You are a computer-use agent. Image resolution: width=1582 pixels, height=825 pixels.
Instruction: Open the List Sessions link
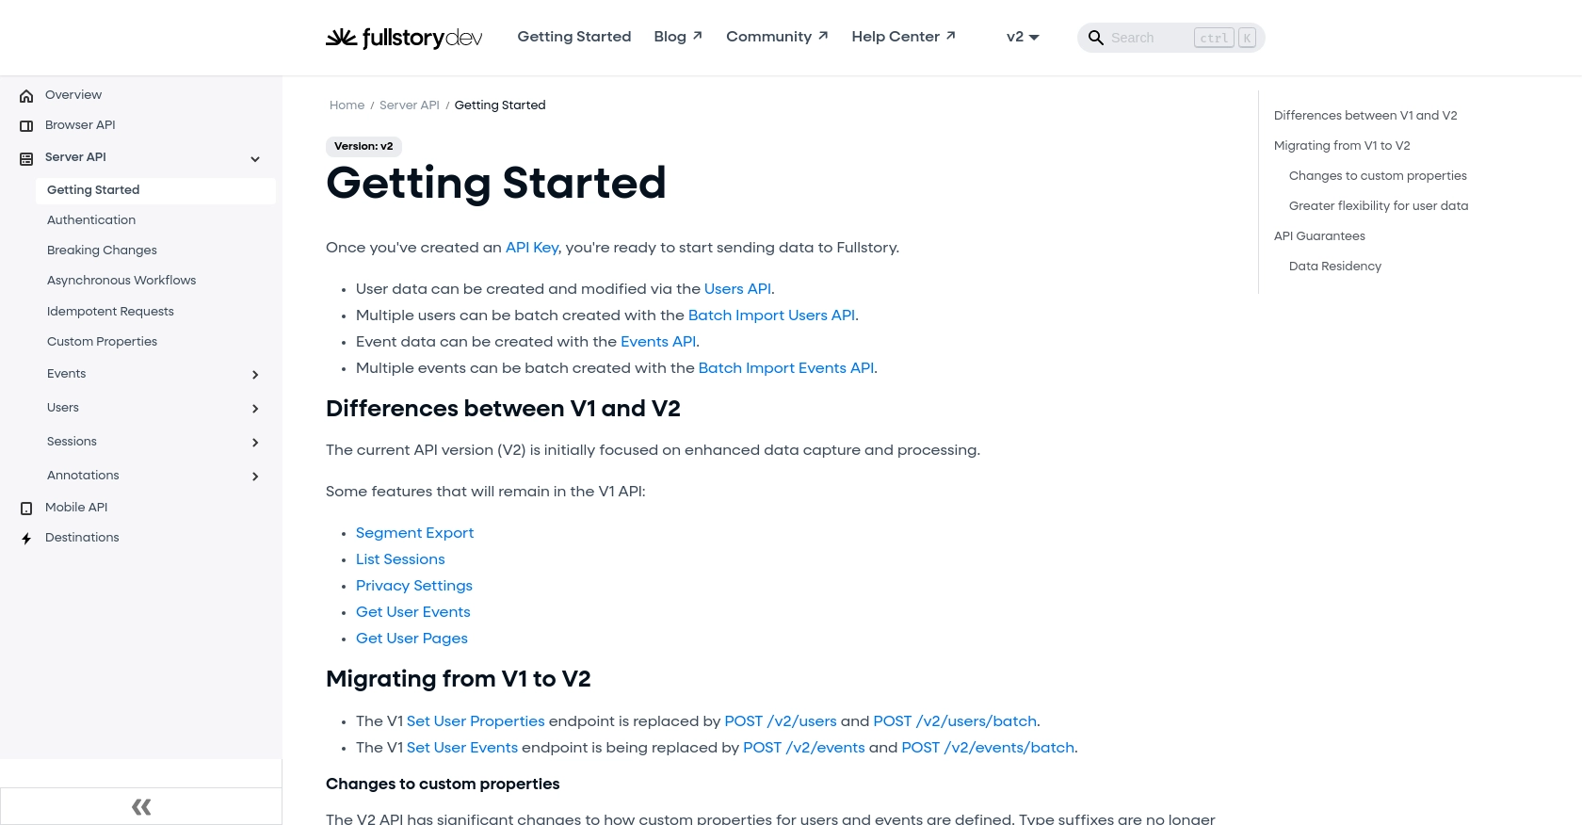pyautogui.click(x=400, y=559)
